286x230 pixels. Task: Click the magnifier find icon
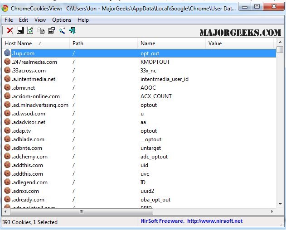click(62, 30)
